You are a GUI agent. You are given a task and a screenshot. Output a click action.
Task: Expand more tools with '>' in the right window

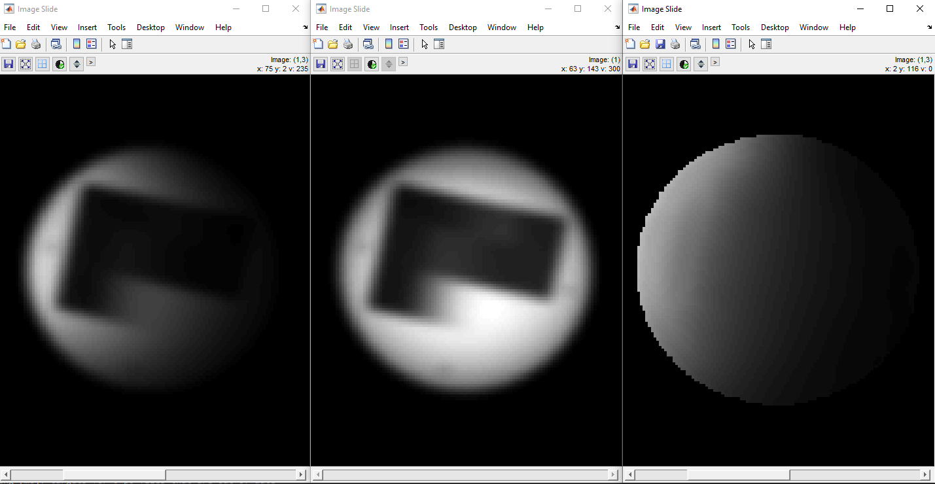tap(715, 61)
